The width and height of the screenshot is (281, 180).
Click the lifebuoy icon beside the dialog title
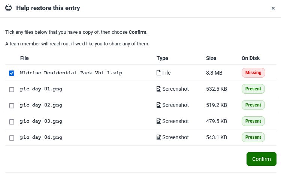tap(8, 8)
